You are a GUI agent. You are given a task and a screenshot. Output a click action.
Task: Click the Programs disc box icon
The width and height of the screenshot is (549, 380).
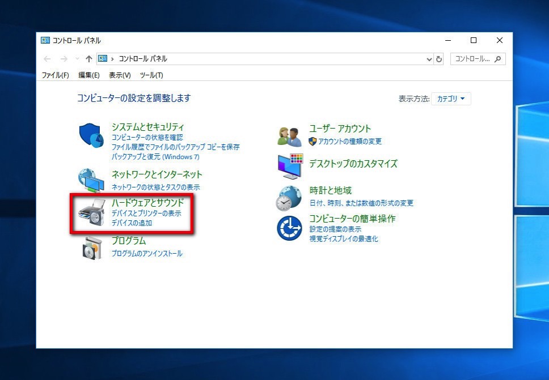(91, 247)
